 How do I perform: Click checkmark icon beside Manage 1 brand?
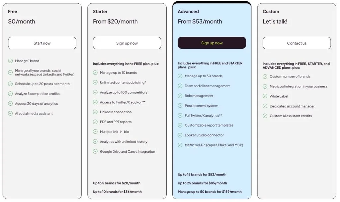coord(10,61)
